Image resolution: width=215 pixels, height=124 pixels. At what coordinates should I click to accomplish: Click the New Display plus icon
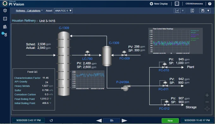151,4
